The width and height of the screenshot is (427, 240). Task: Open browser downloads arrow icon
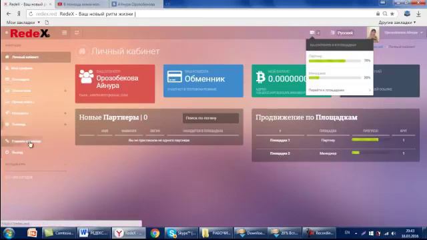coord(418,13)
